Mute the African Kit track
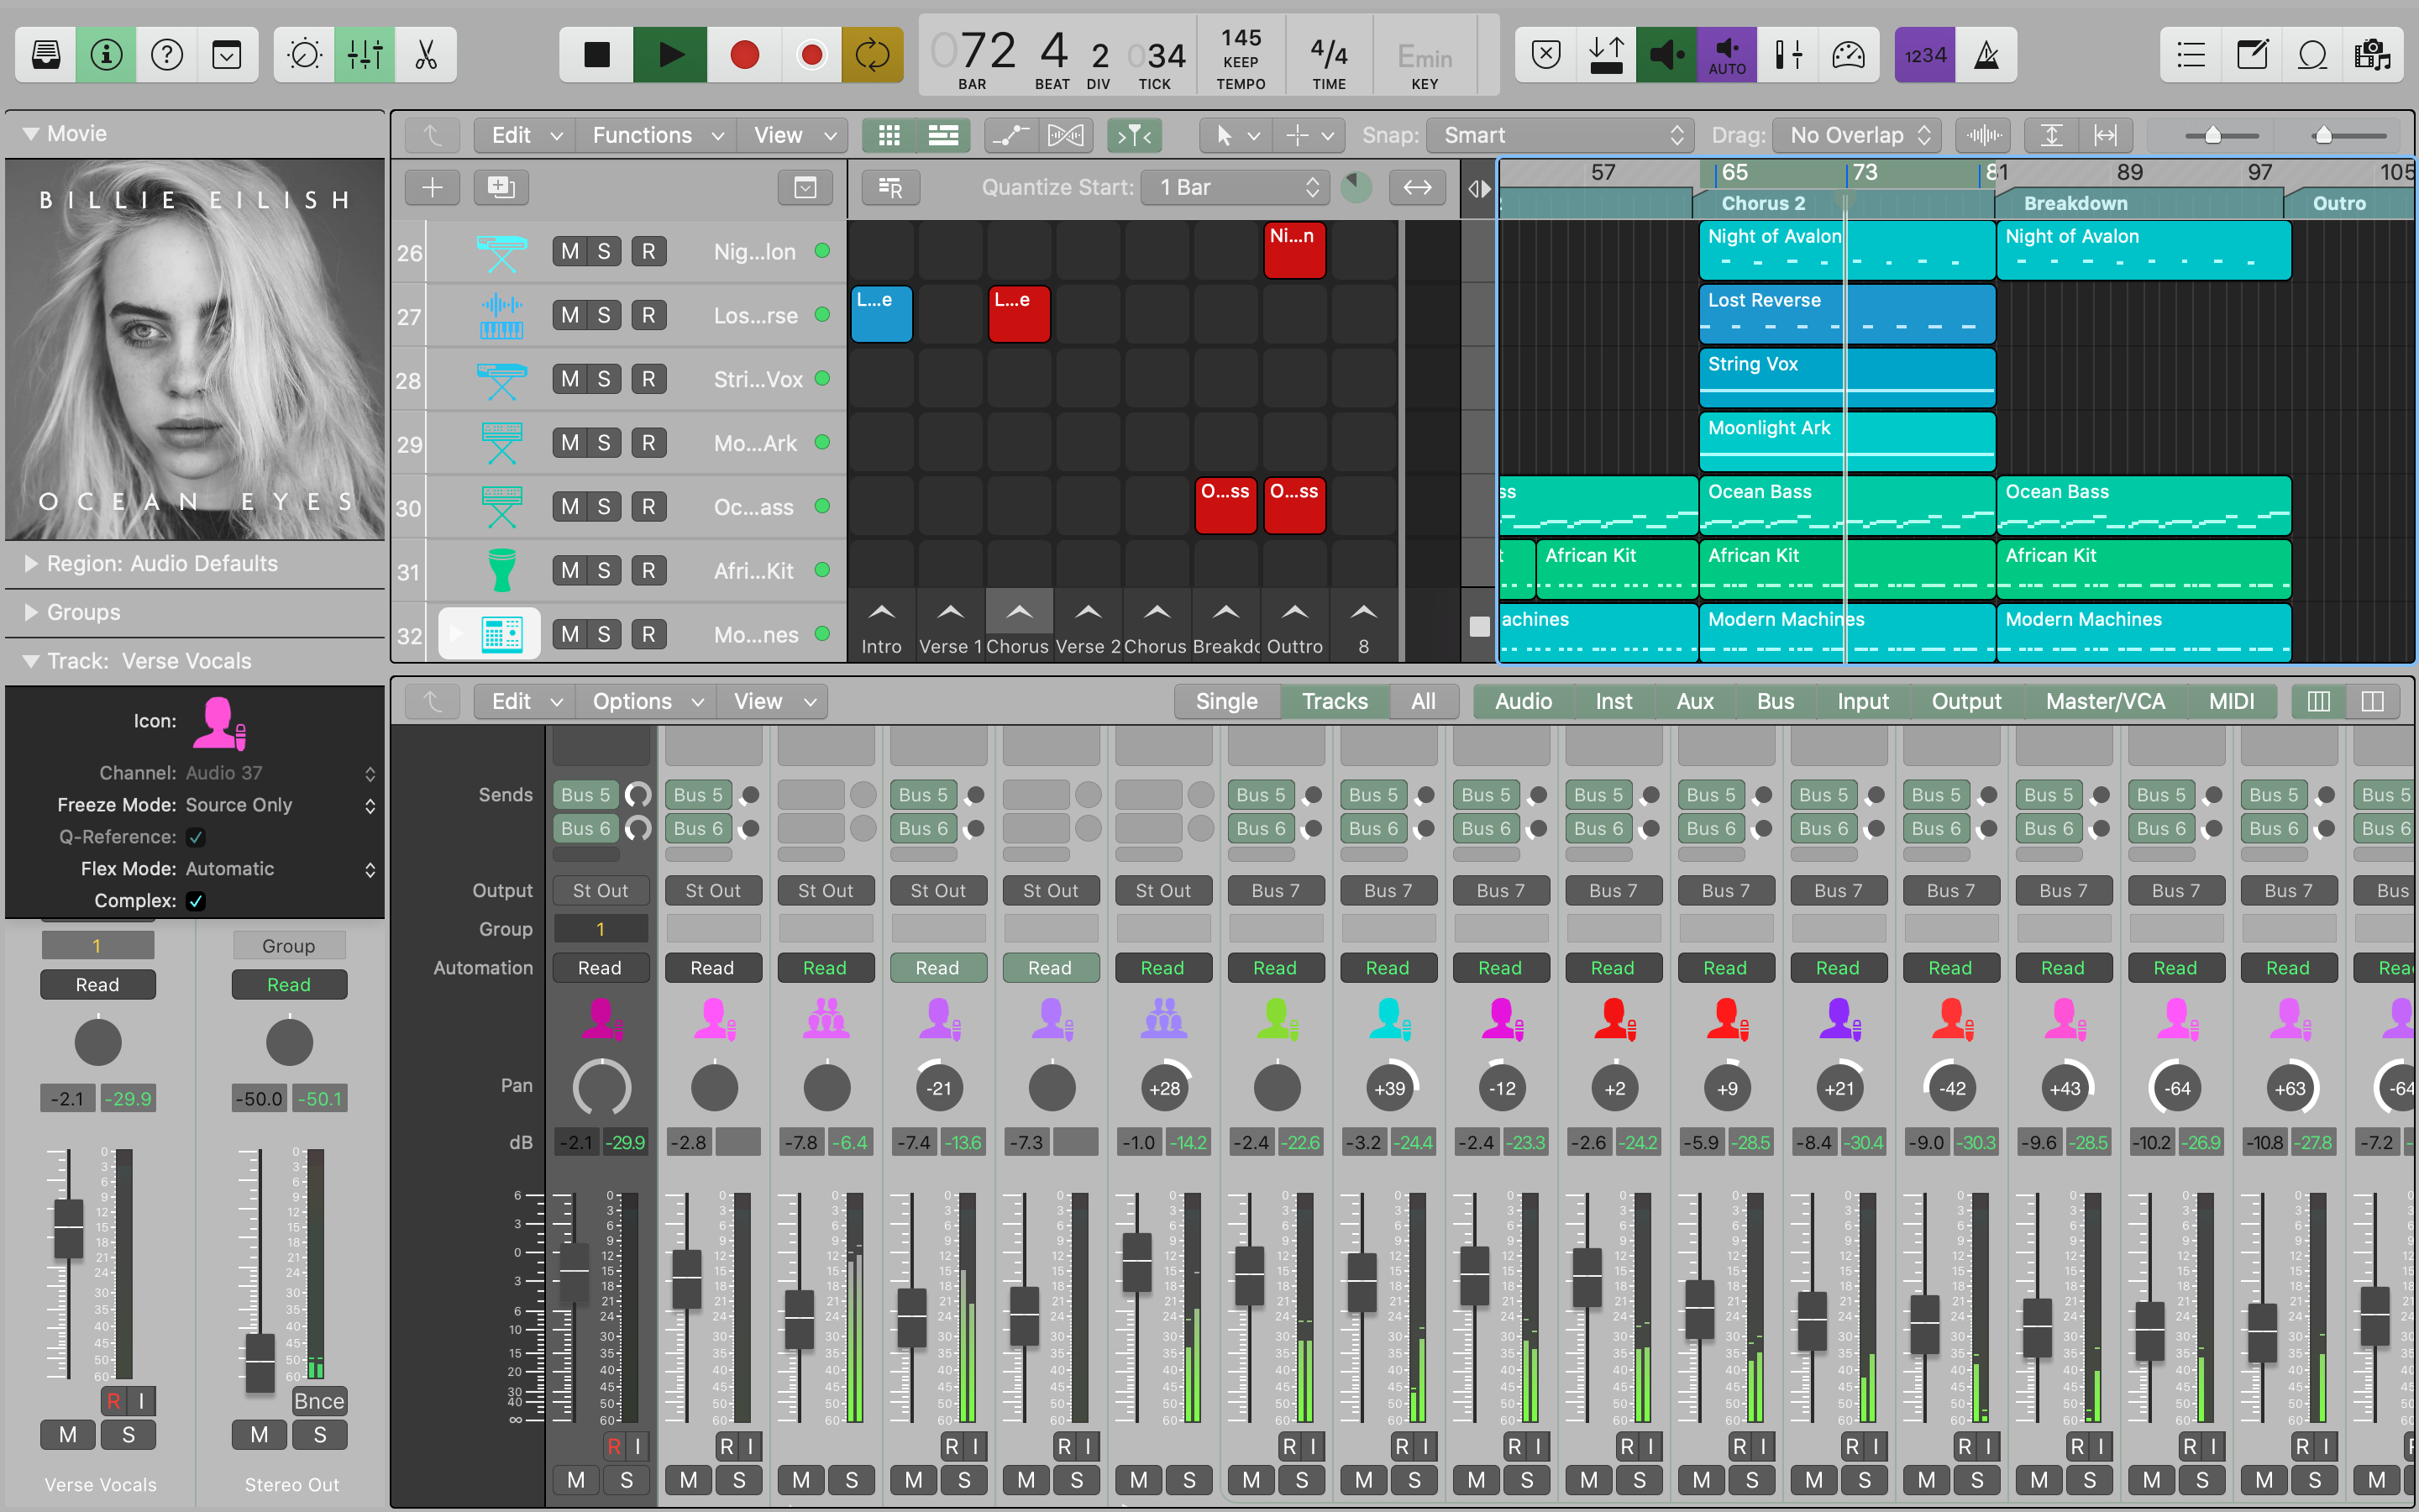The width and height of the screenshot is (2419, 1512). click(569, 571)
